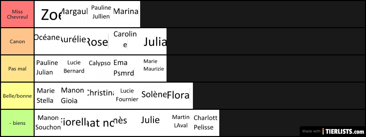
Task: Select the Pauline Jullien tile
Action: tap(101, 14)
